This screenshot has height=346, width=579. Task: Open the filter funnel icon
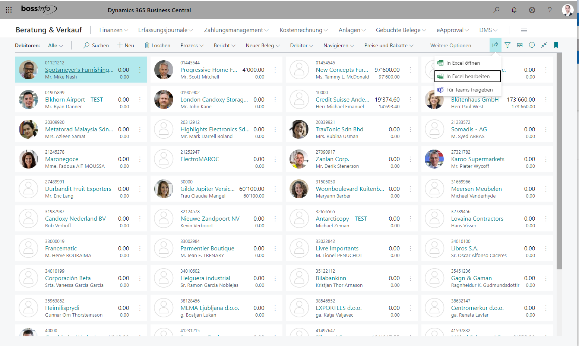[x=507, y=45]
